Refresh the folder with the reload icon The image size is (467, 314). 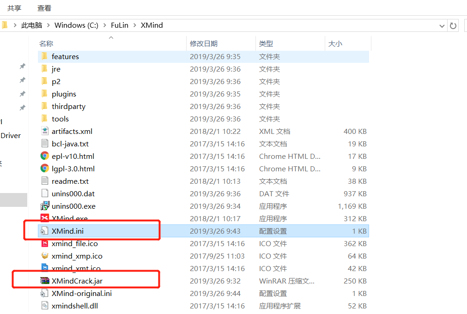click(453, 25)
